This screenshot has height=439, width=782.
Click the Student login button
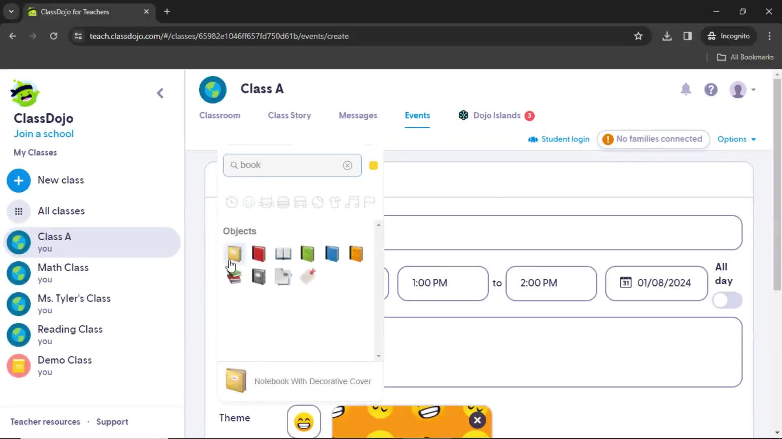(559, 139)
